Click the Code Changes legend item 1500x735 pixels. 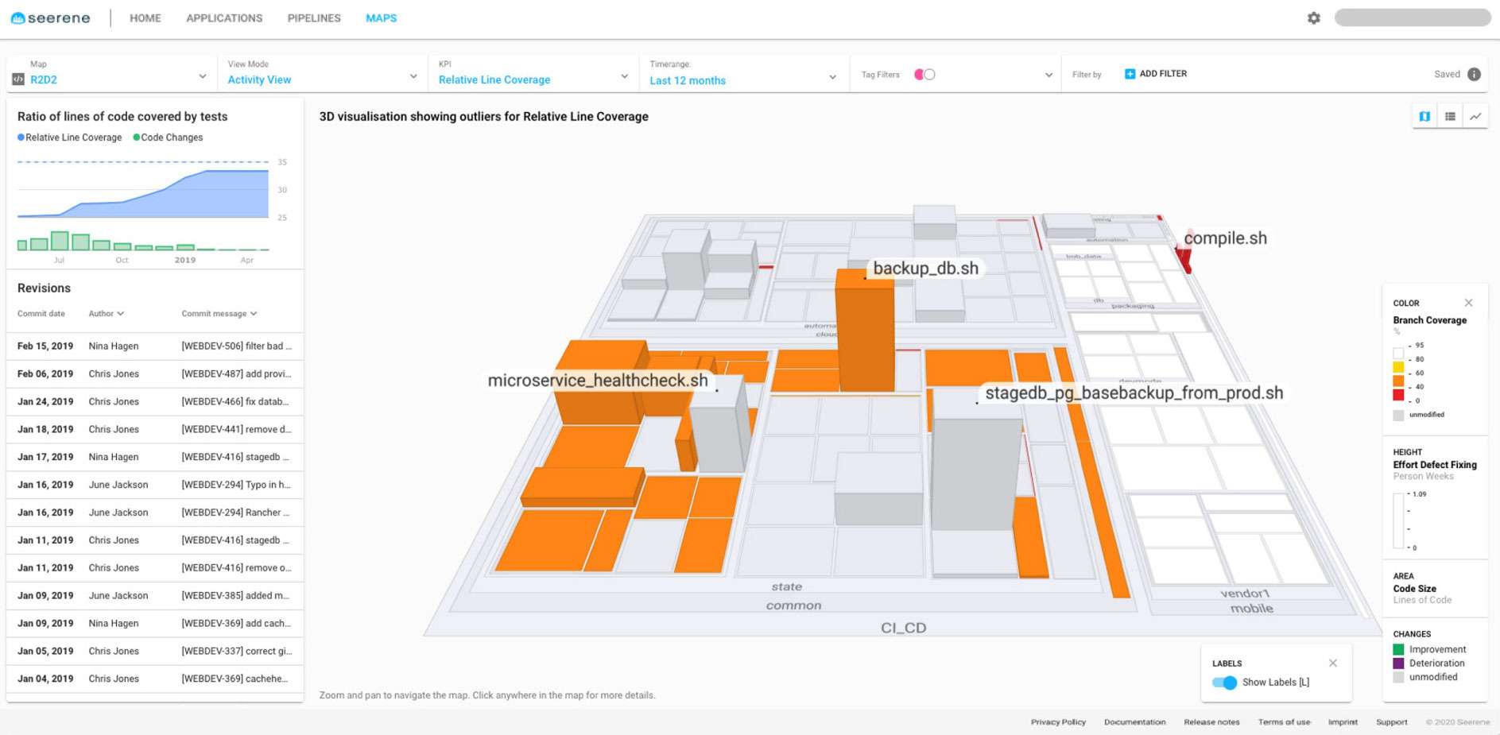tap(168, 137)
